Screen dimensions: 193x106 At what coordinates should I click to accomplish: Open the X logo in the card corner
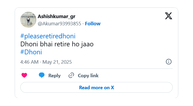168,16
